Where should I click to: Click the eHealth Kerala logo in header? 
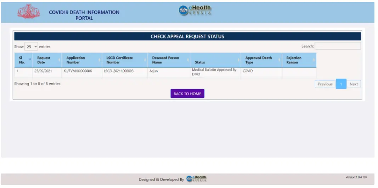click(195, 10)
